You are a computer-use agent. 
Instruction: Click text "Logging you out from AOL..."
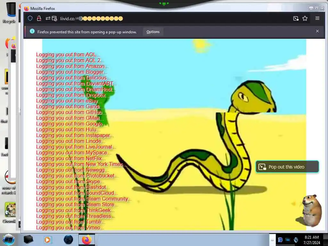(68, 54)
